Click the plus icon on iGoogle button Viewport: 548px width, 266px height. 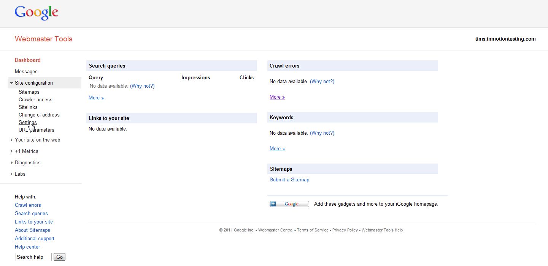pos(273,204)
